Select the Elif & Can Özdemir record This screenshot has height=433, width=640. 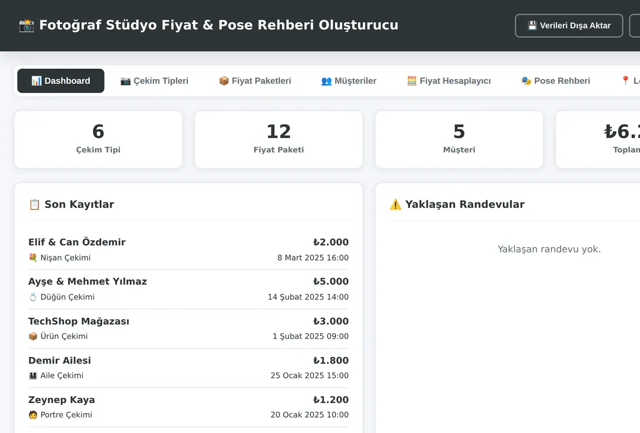point(189,250)
